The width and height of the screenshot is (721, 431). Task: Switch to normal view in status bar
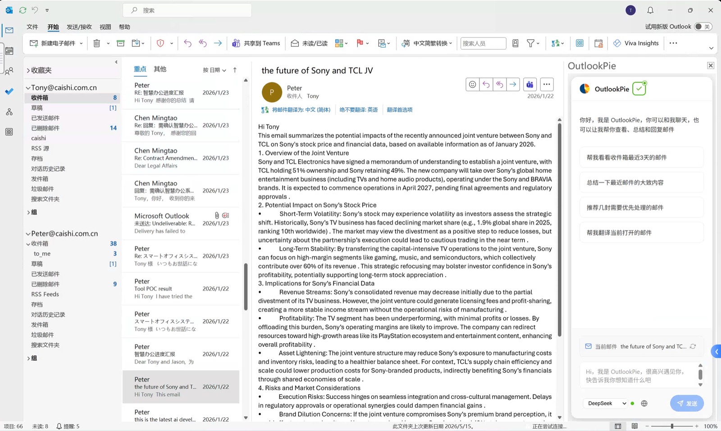(618, 426)
